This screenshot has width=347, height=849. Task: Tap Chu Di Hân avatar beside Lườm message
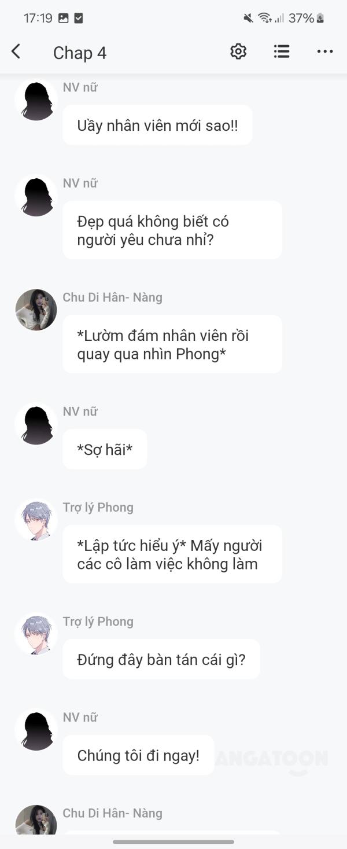pos(36,310)
